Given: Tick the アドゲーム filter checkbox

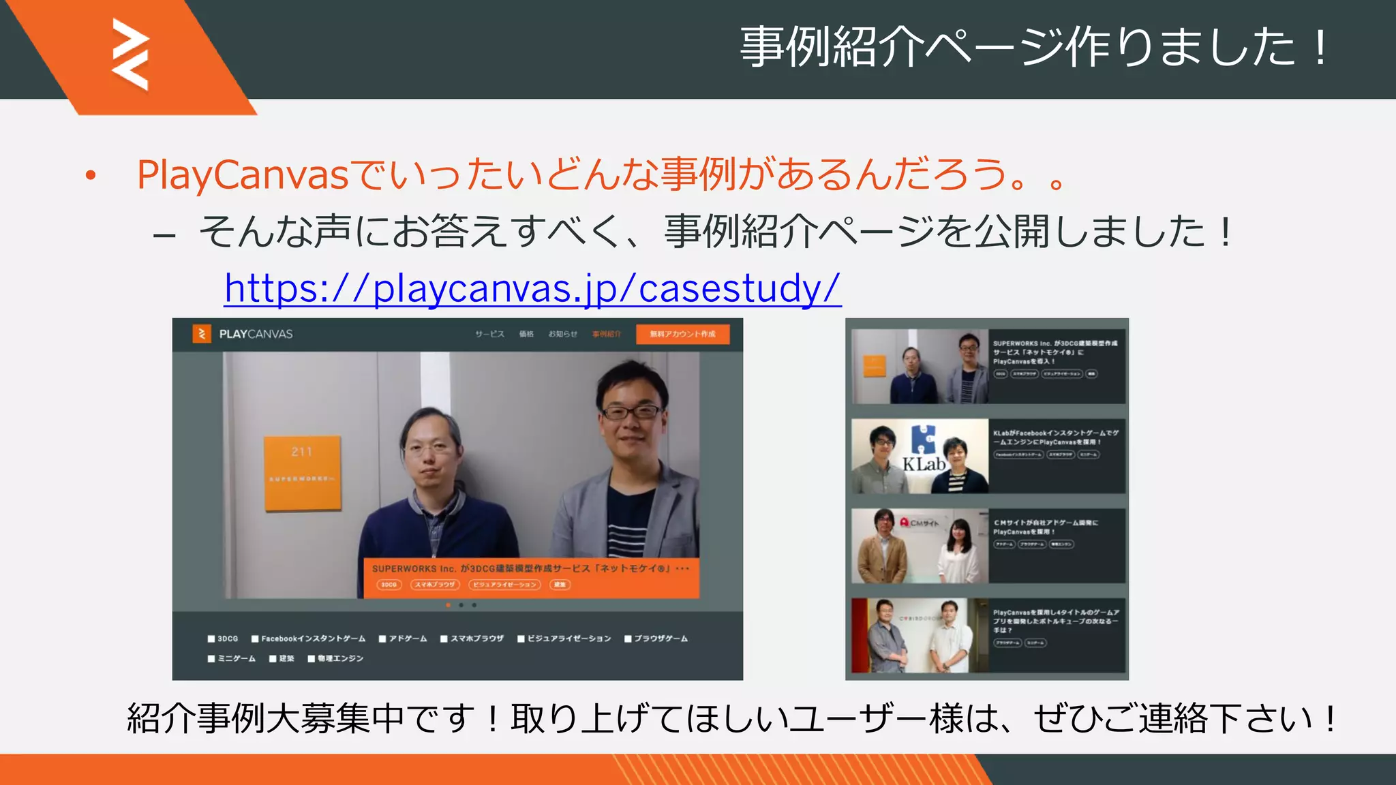Looking at the screenshot, I should (382, 638).
